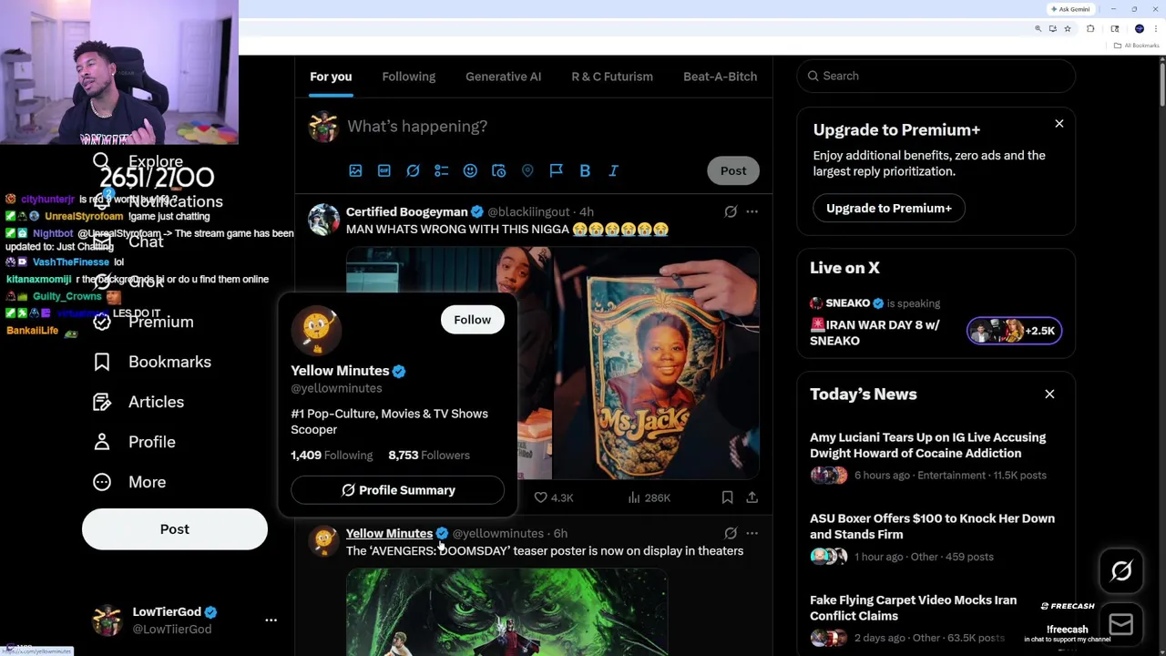Tag location icon in composer

click(527, 170)
